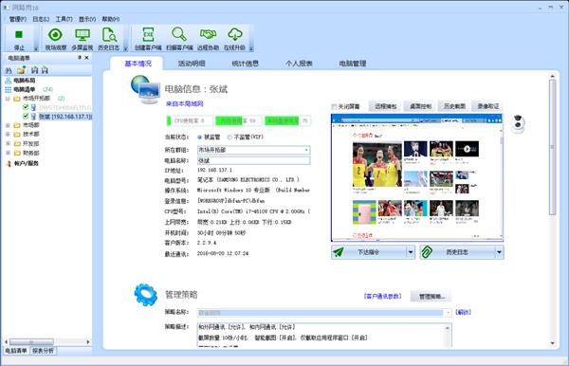Expand the 技术部 folder in tree
569x366 pixels.
point(8,135)
